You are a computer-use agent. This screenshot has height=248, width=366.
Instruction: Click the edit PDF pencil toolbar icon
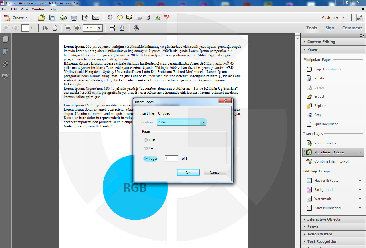coord(167,18)
